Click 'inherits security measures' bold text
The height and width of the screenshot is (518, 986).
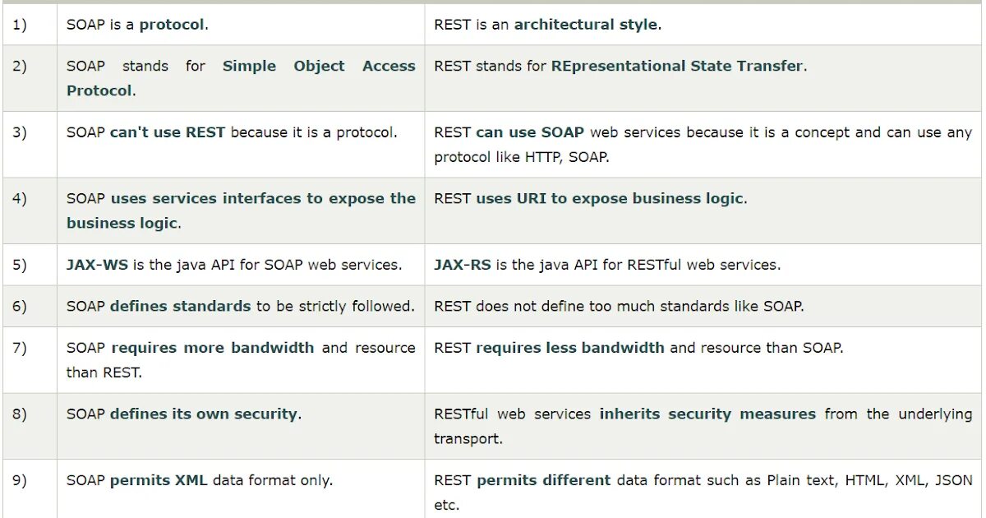(x=707, y=414)
